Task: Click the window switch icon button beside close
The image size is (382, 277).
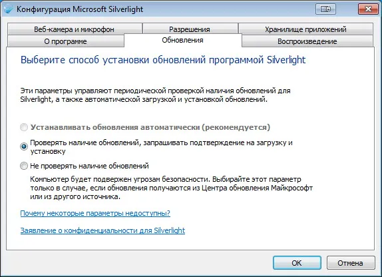Action: tap(325, 9)
